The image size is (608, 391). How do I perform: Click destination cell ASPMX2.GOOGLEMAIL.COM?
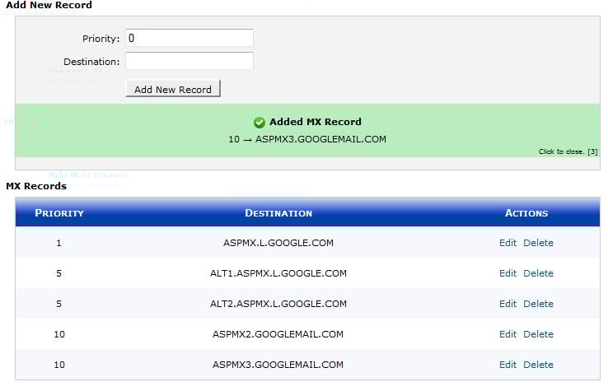pos(278,334)
